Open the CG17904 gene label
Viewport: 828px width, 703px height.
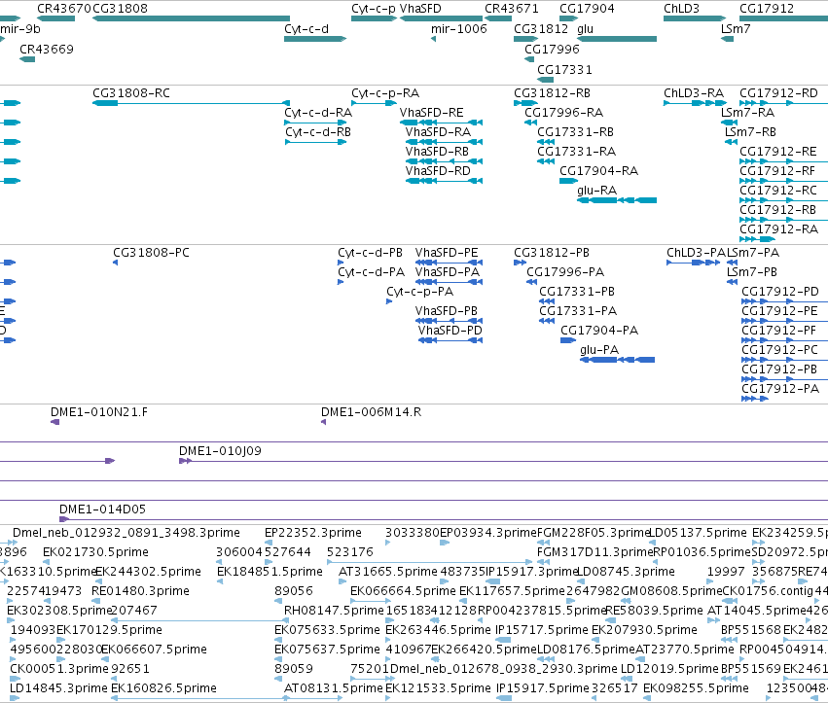pyautogui.click(x=587, y=9)
